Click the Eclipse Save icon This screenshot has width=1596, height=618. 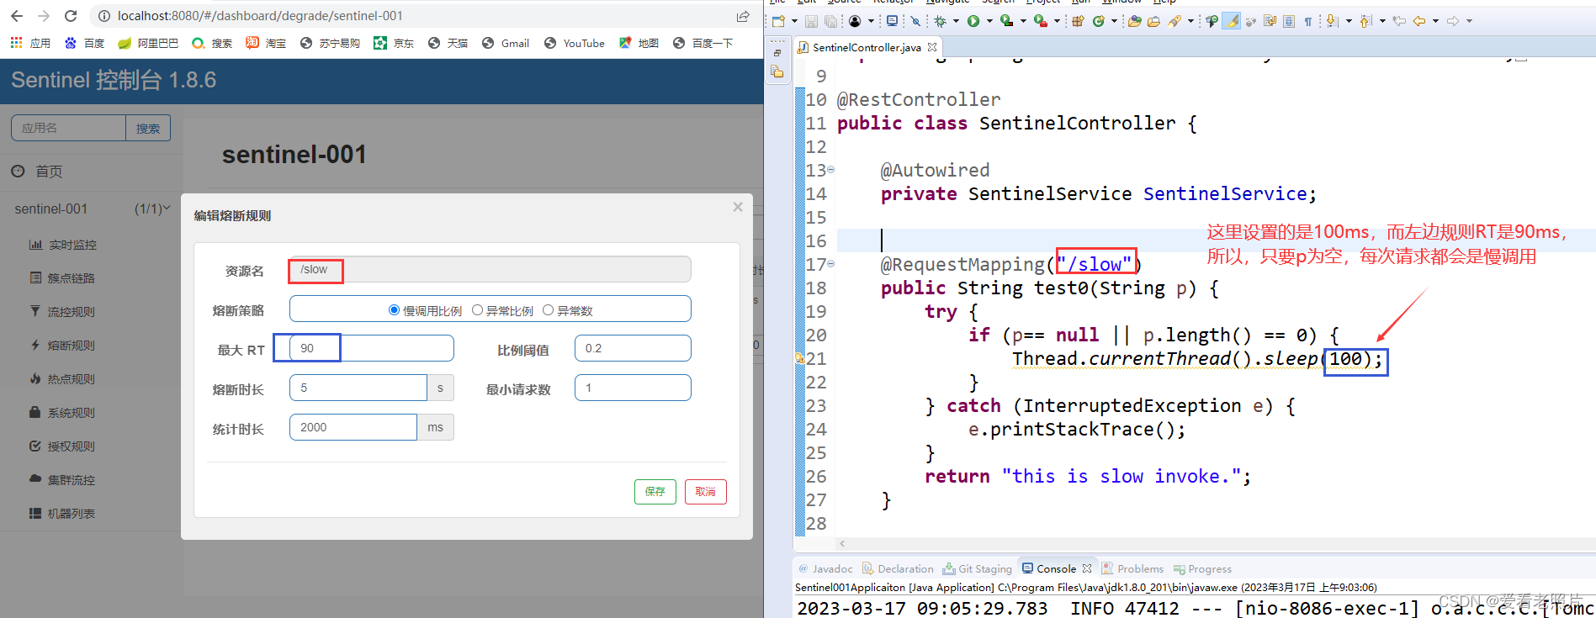[811, 21]
